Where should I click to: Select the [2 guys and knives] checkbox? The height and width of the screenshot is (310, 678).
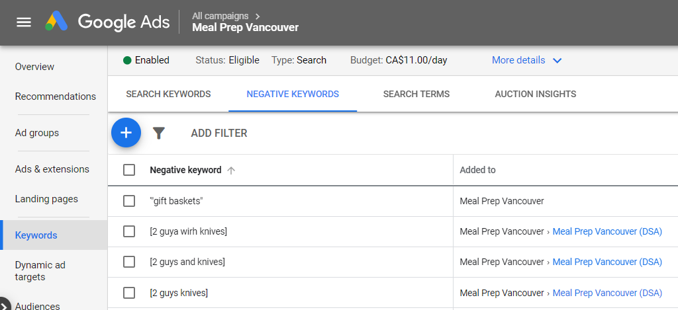coord(129,262)
